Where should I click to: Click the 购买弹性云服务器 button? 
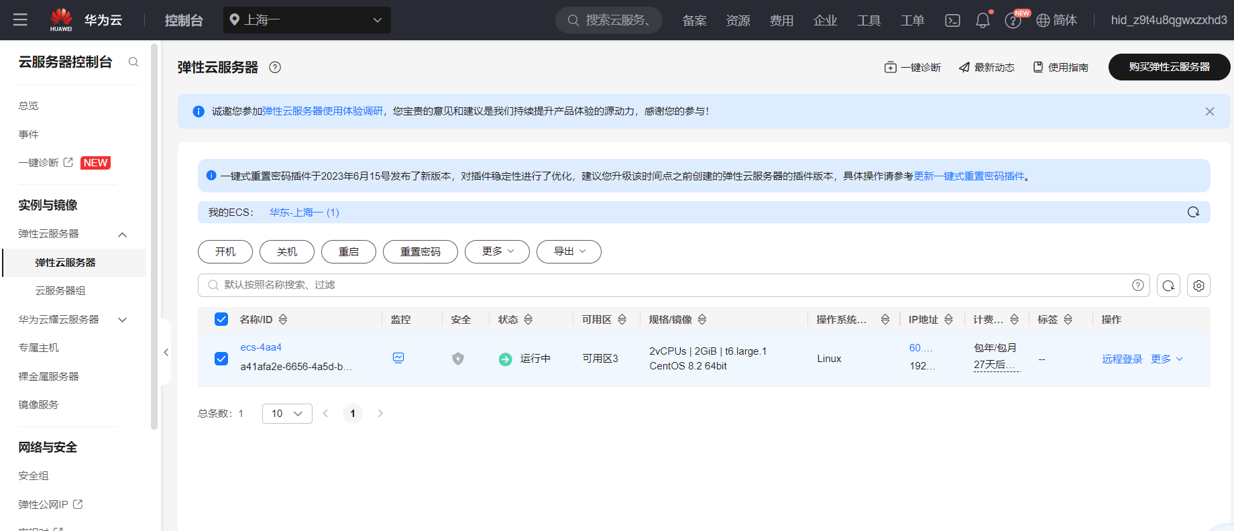[1169, 67]
